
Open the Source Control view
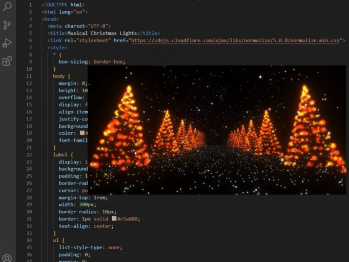pos(7,25)
